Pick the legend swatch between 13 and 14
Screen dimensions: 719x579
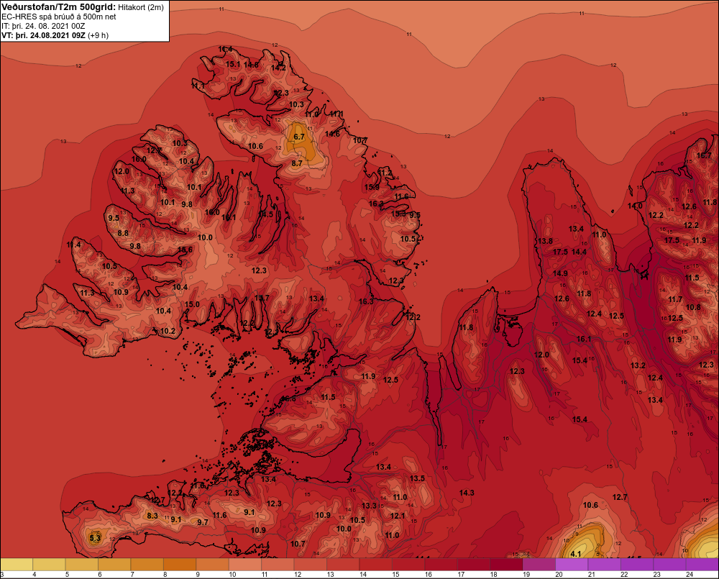click(343, 565)
